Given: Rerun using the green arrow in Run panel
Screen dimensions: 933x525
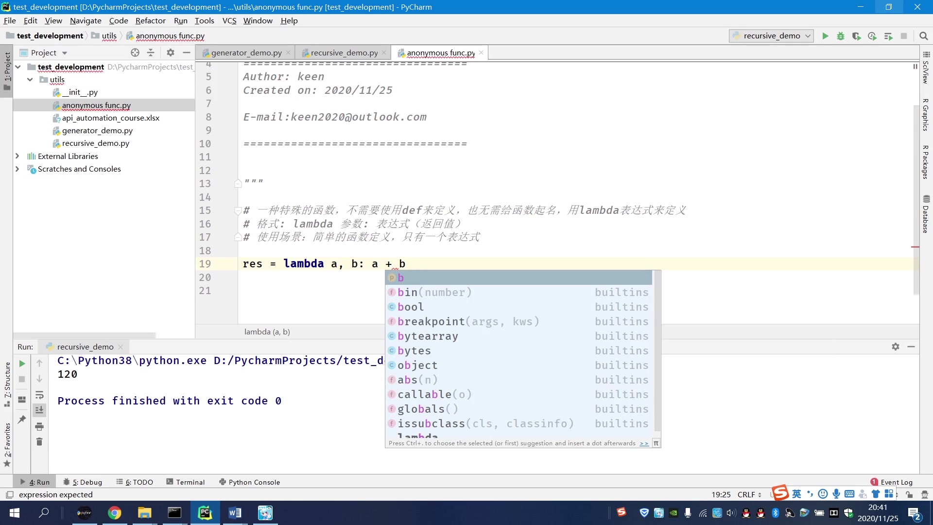Looking at the screenshot, I should pos(22,364).
